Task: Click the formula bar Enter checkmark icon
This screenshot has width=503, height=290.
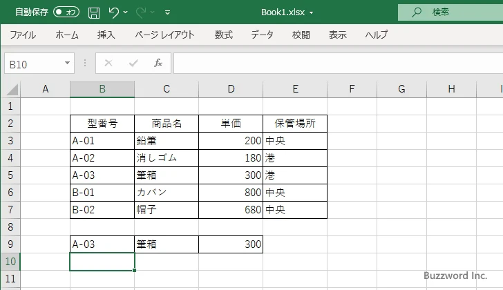Action: [133, 64]
